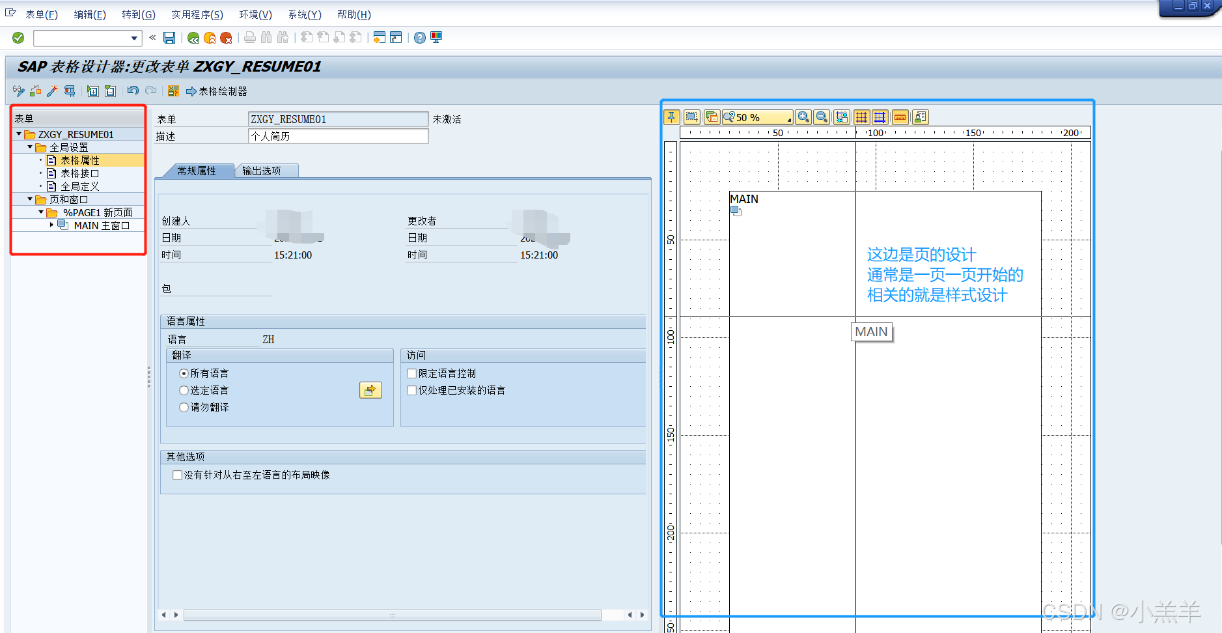Click the Generate Shortcut icon
Viewport: 1222px width, 633px height.
tap(396, 38)
